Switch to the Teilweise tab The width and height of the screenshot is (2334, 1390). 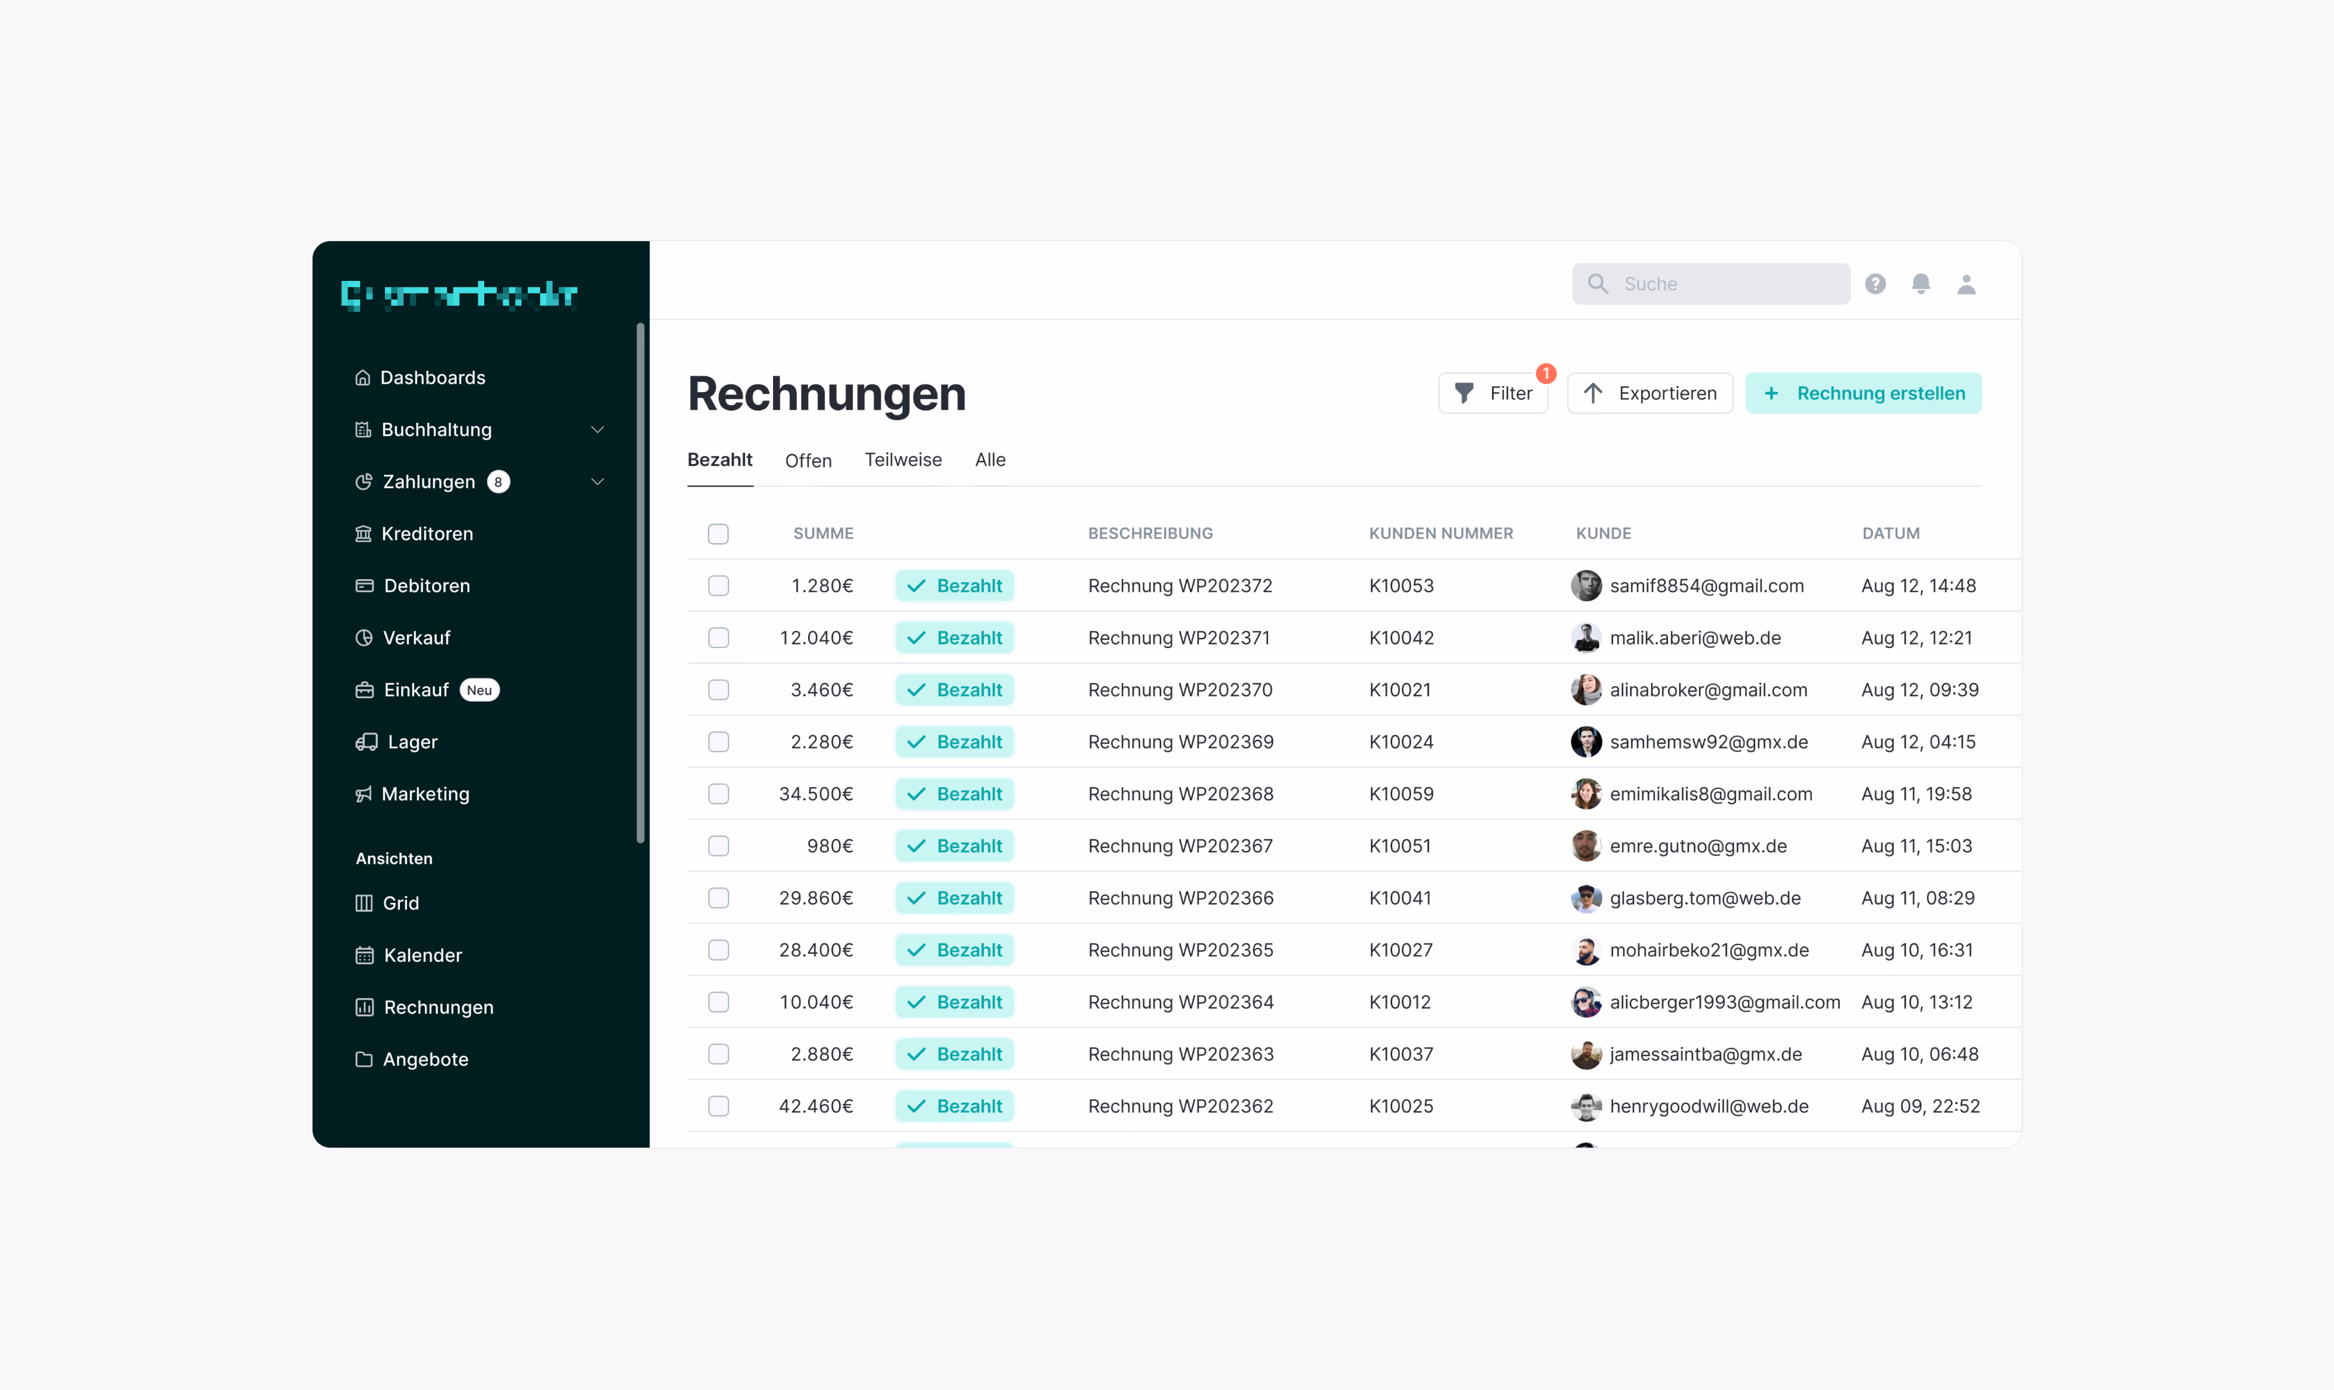point(903,460)
